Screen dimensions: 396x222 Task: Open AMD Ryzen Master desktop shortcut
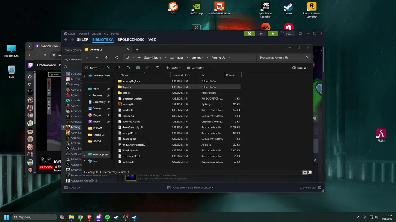219,8
